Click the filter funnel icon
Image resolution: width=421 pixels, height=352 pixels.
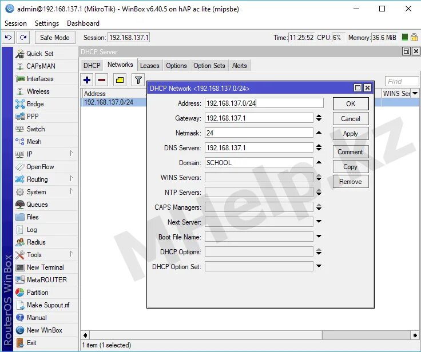(138, 80)
